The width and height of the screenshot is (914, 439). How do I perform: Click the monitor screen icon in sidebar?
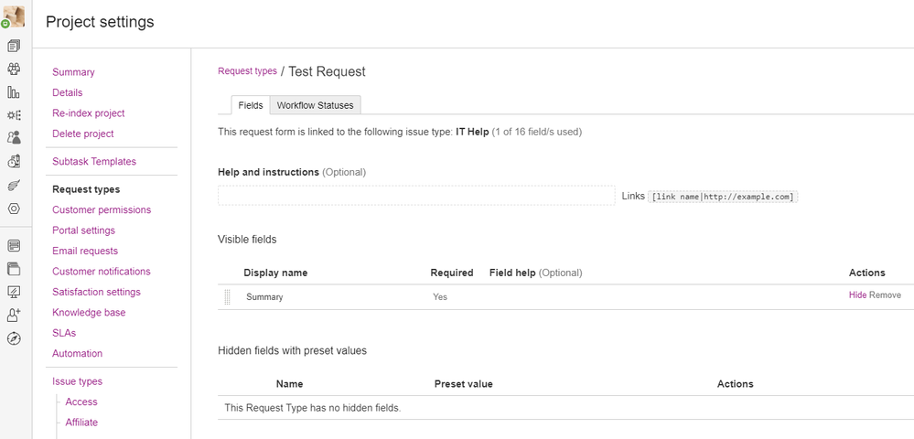click(14, 292)
